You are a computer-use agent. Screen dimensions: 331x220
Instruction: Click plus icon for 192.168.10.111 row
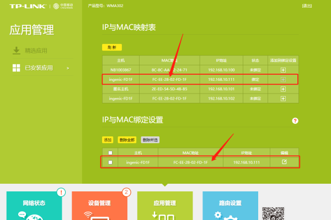click(283, 79)
